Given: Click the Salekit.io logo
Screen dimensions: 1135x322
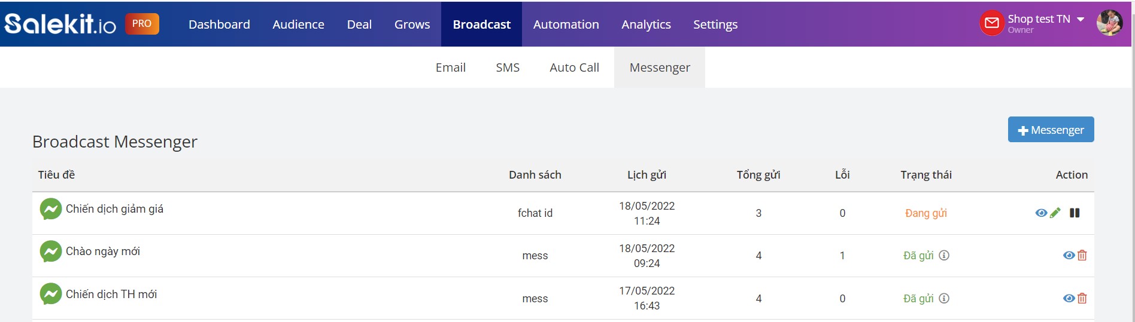Looking at the screenshot, I should 60,24.
